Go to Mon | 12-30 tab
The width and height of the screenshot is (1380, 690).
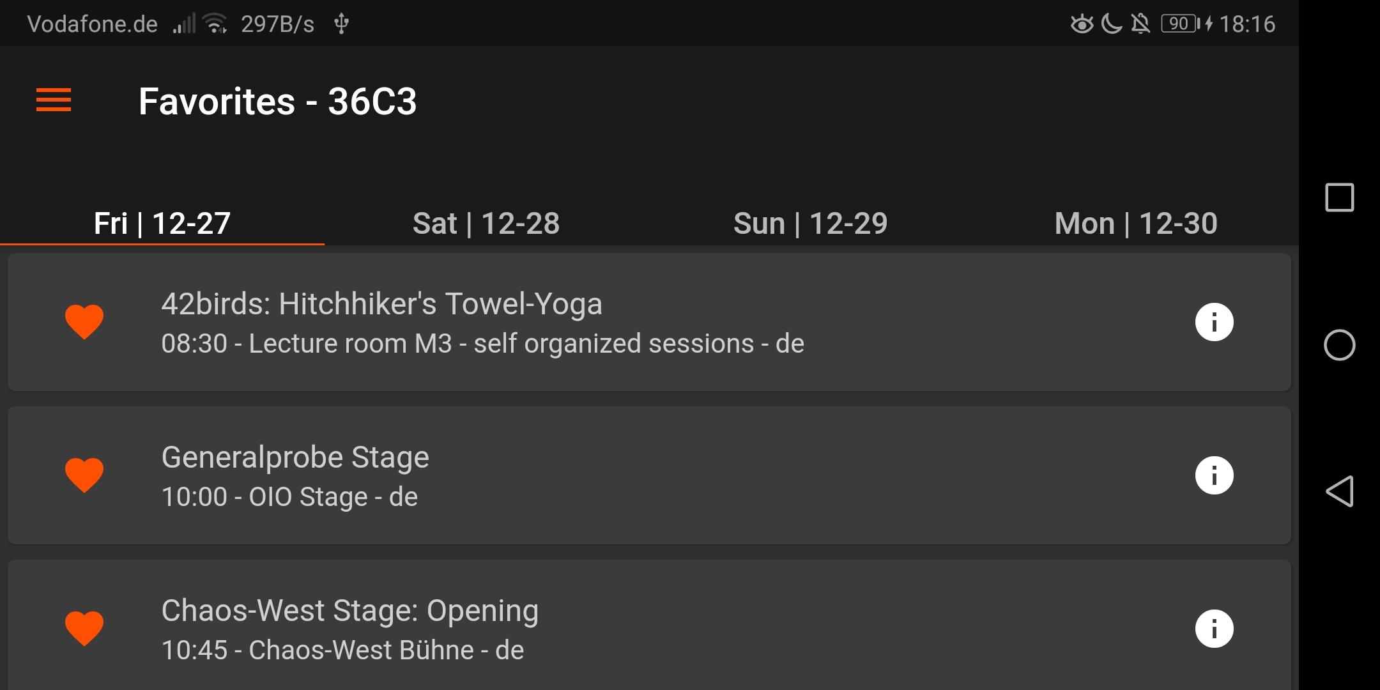click(1136, 224)
